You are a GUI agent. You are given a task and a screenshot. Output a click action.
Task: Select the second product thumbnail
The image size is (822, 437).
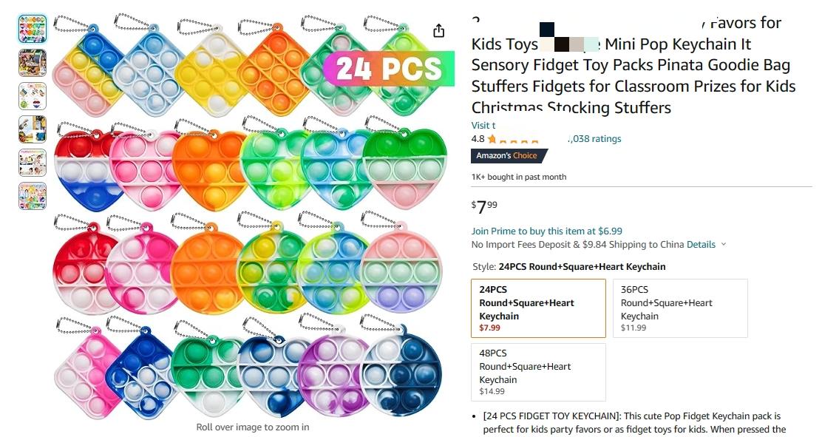pyautogui.click(x=33, y=63)
